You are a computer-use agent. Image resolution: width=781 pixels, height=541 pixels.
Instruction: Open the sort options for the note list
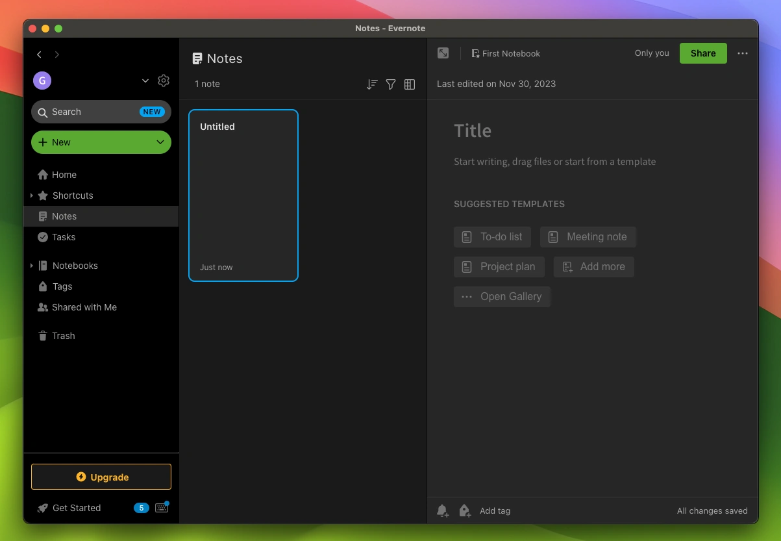[371, 84]
